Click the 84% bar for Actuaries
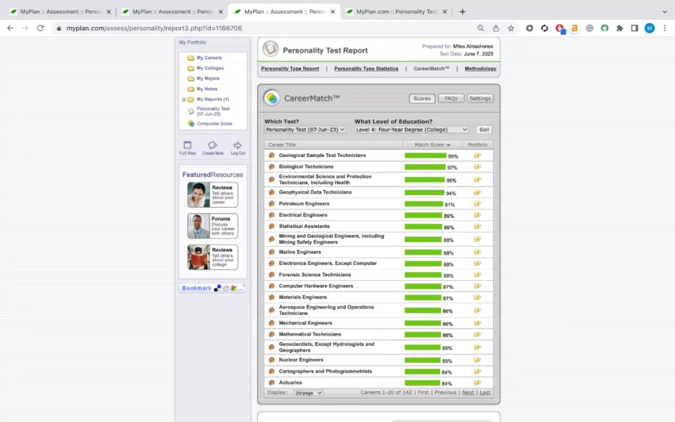The image size is (675, 422). (x=422, y=382)
